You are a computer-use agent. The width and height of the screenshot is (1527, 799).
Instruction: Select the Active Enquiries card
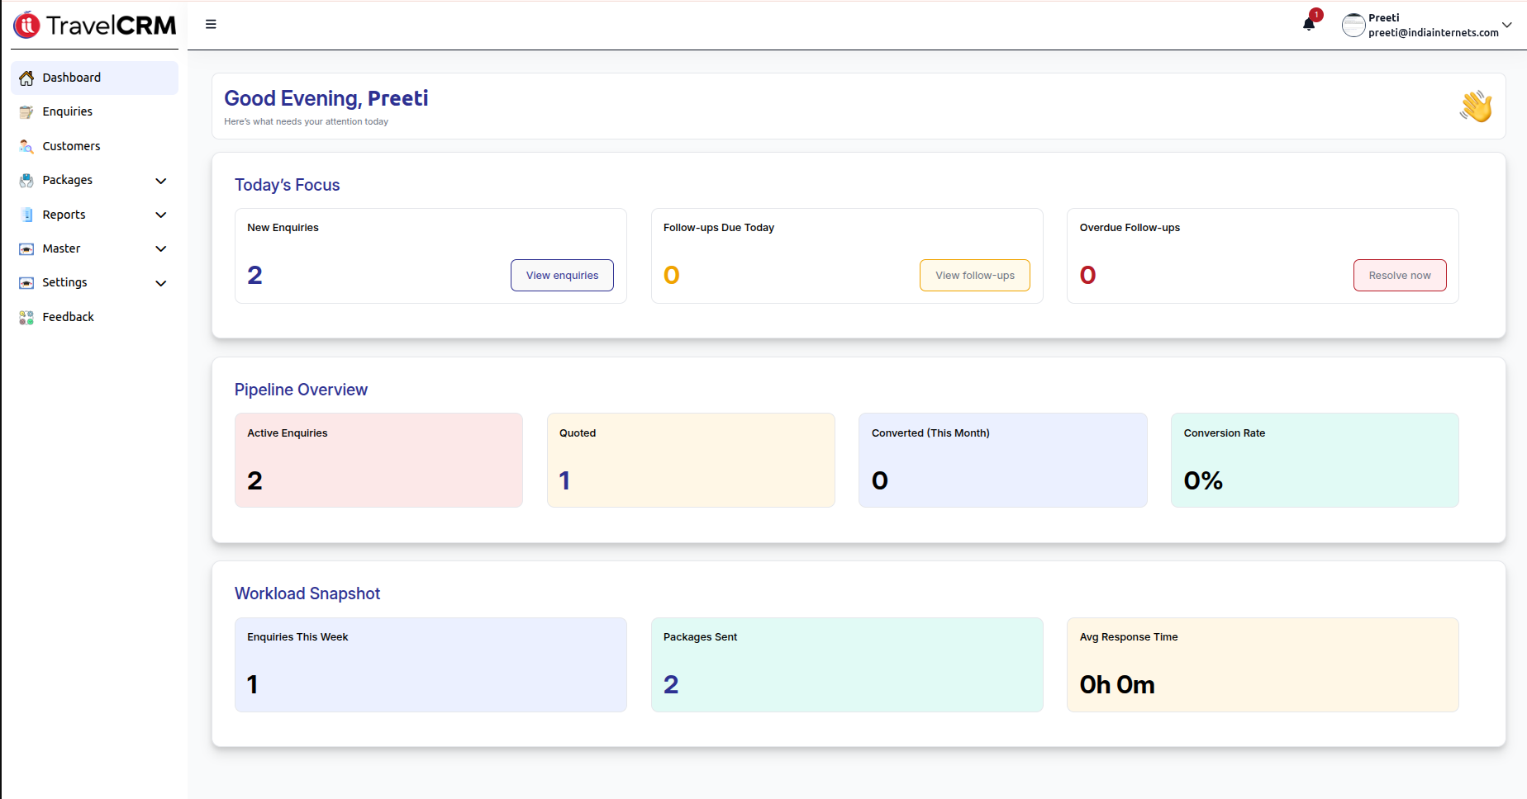coord(378,460)
